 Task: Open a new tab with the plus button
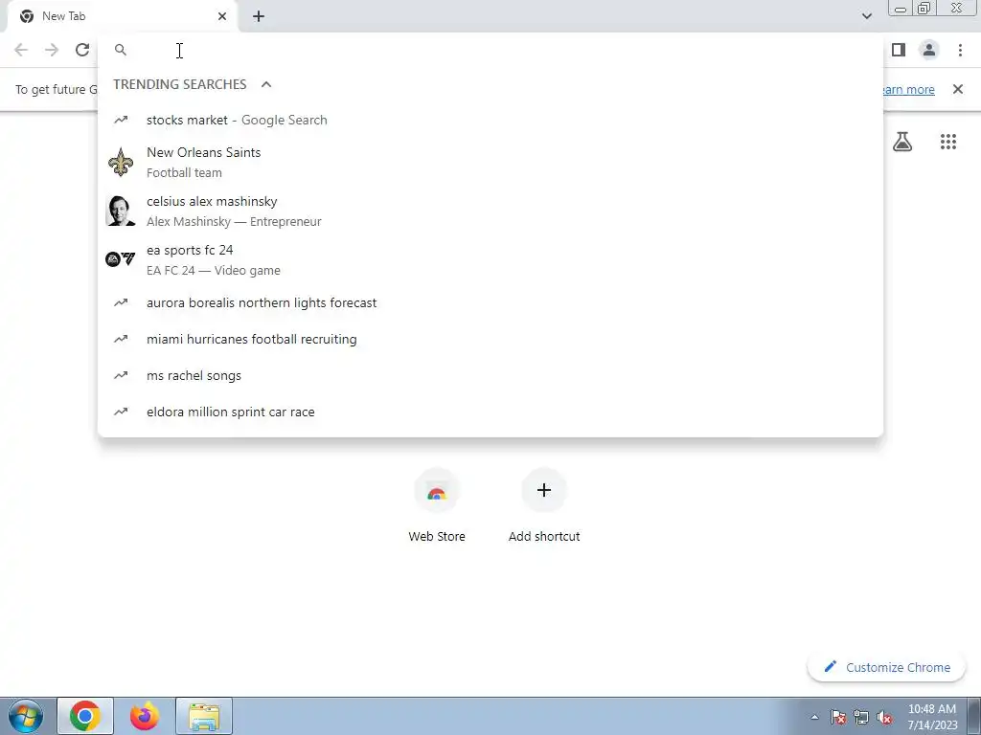tap(259, 16)
